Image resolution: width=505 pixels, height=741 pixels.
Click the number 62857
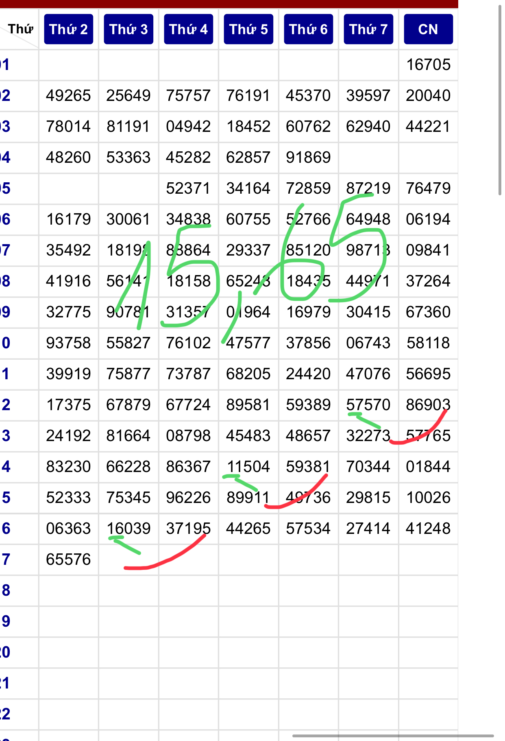[248, 157]
